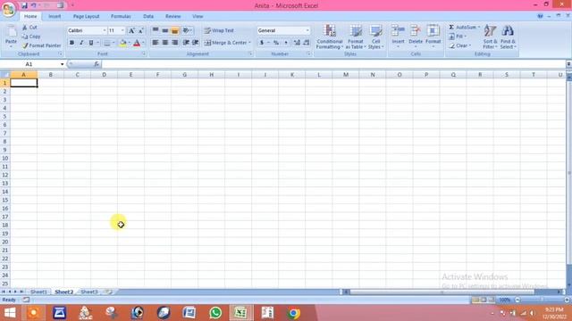Open Sort & Filter menu
Screen dimensions: 572x321
click(x=490, y=37)
